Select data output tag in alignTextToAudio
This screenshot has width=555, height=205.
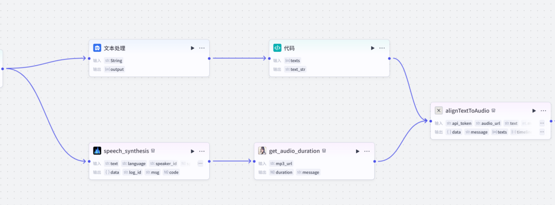[454, 132]
